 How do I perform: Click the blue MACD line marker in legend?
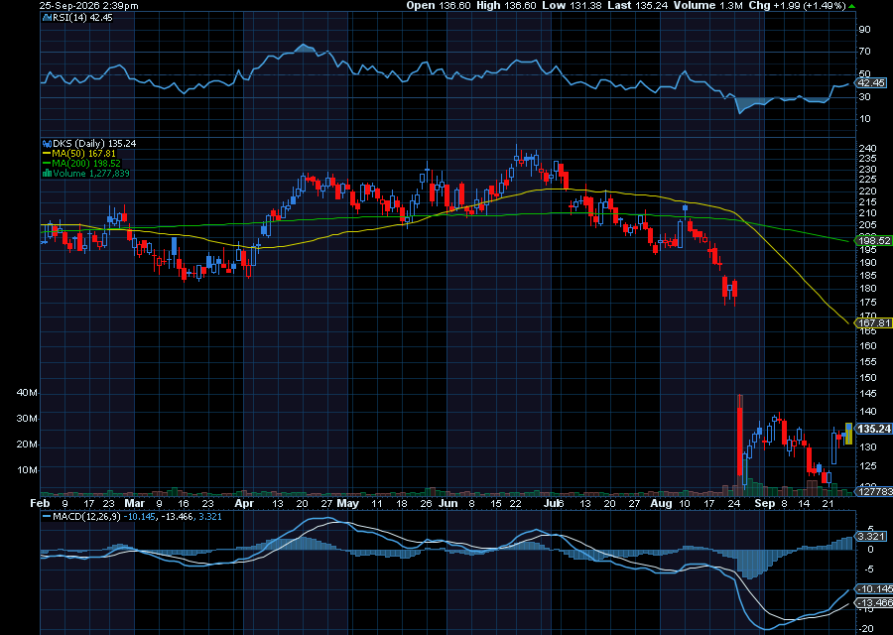pos(48,517)
